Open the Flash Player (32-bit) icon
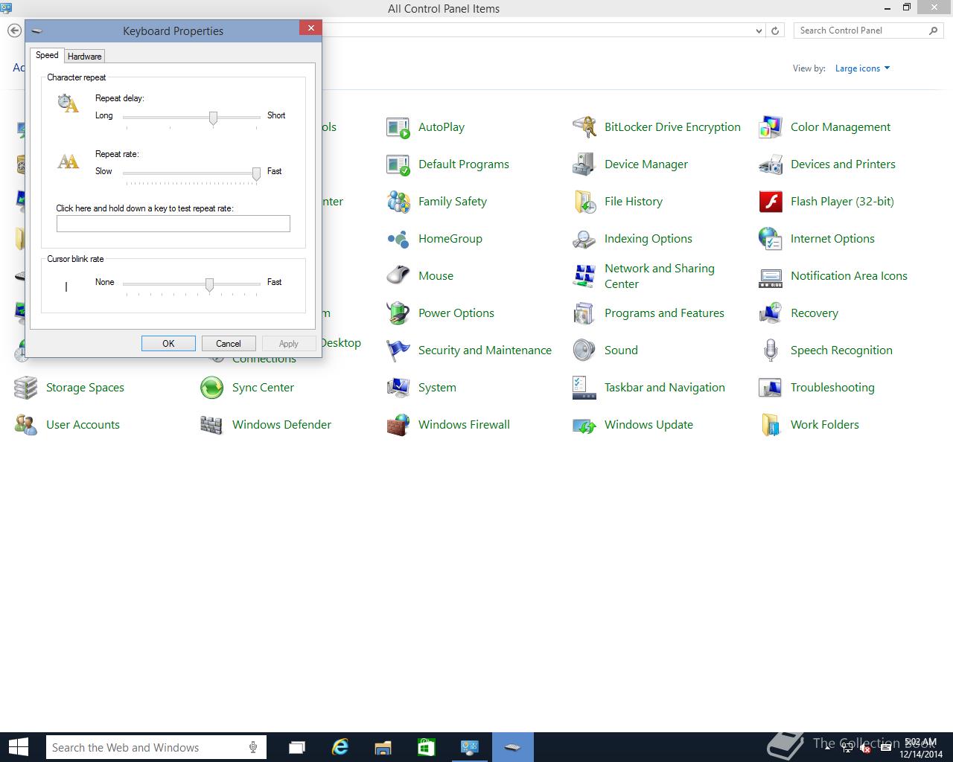953x762 pixels. click(x=771, y=202)
